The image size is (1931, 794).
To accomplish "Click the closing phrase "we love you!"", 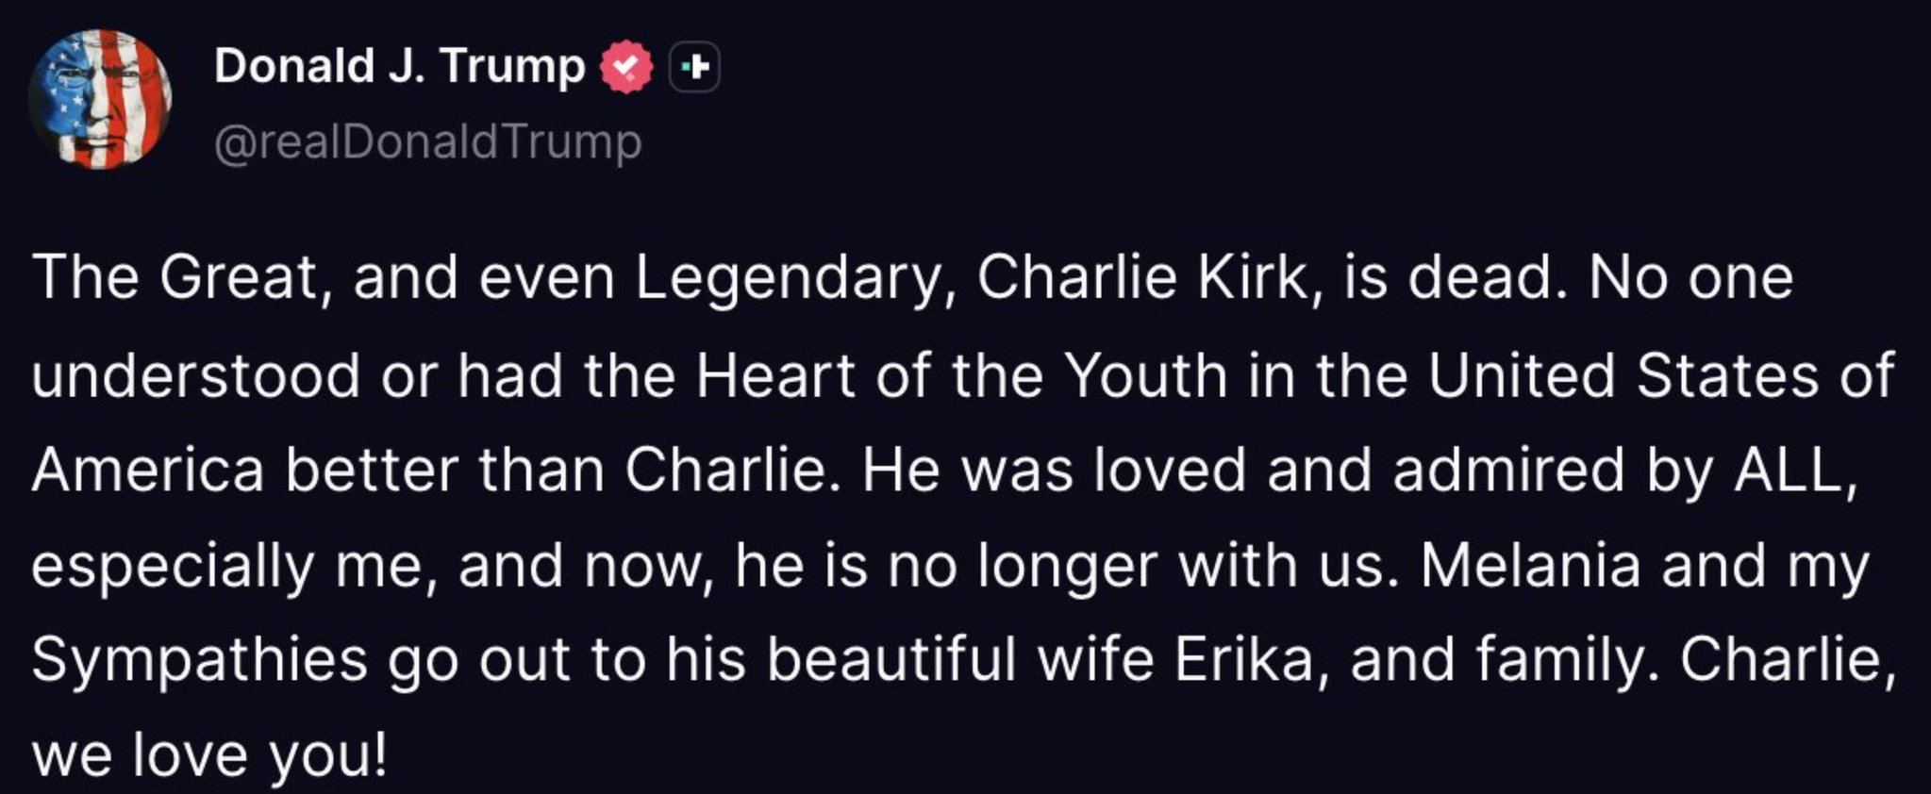I will [209, 756].
